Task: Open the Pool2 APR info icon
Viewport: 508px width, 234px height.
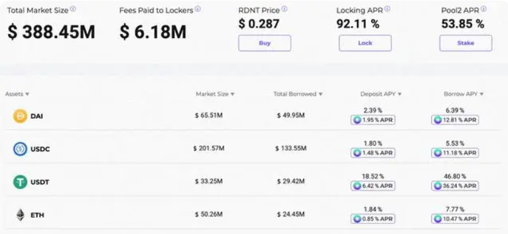Action: 484,9
